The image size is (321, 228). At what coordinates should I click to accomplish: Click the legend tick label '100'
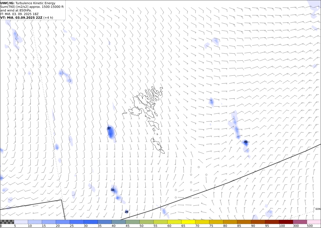(282, 226)
